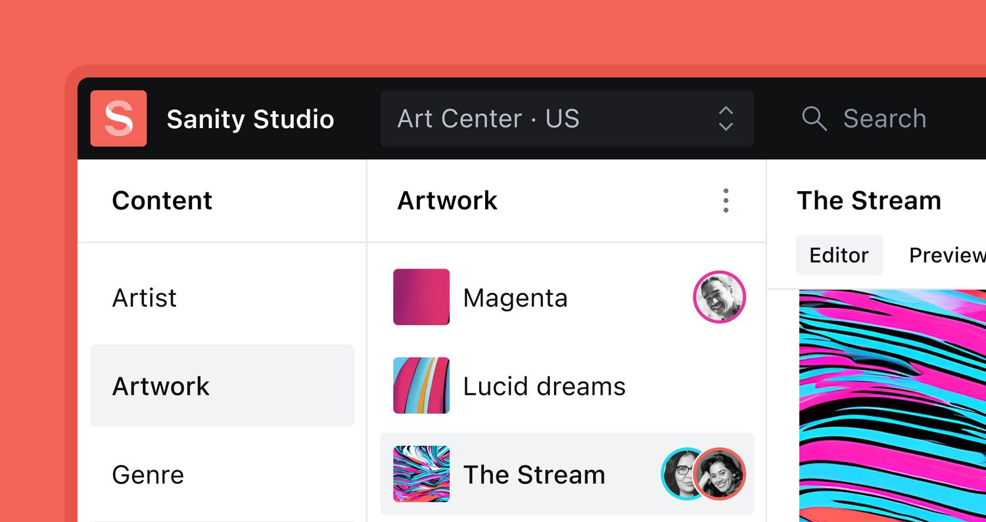Open the Lucid dreams document

(x=567, y=385)
